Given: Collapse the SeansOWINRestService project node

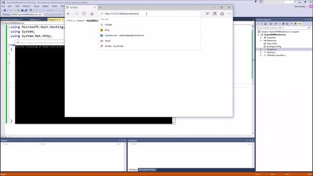Looking at the screenshot, I should [258, 35].
